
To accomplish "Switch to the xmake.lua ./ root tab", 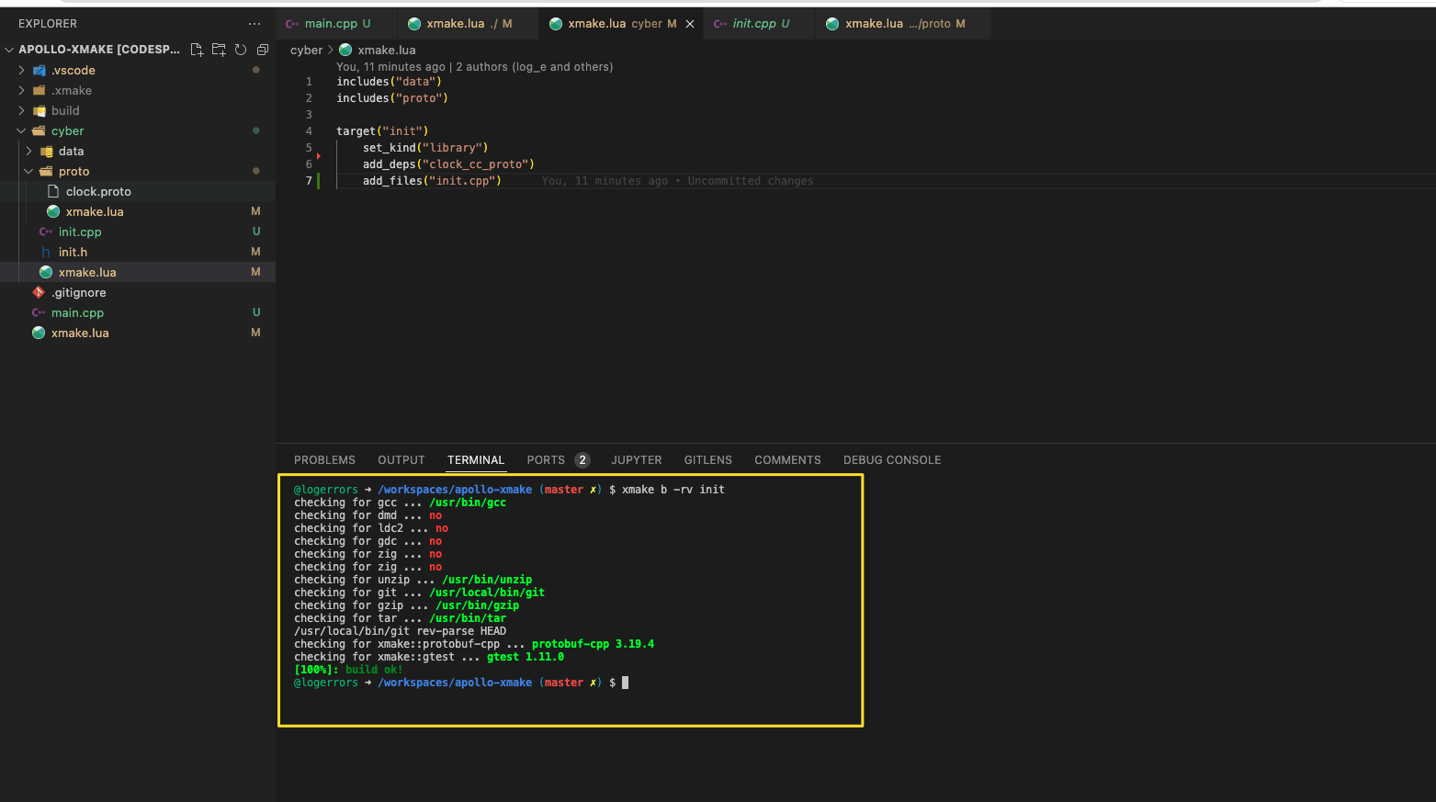I will (x=469, y=24).
